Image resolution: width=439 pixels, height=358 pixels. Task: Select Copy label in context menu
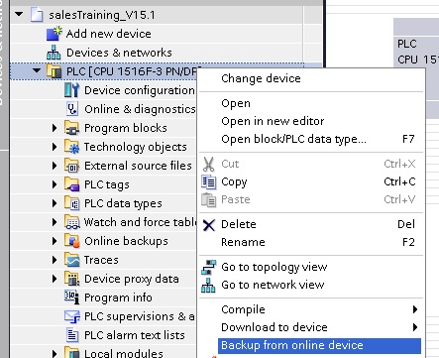tap(234, 182)
